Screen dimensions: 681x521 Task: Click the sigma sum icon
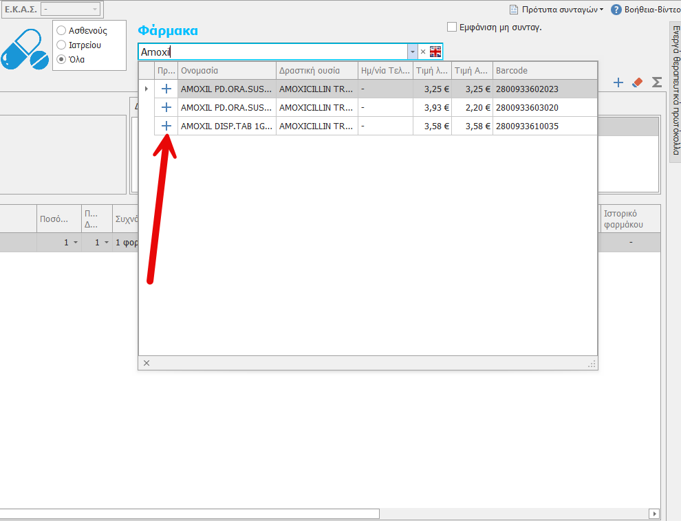coord(657,82)
